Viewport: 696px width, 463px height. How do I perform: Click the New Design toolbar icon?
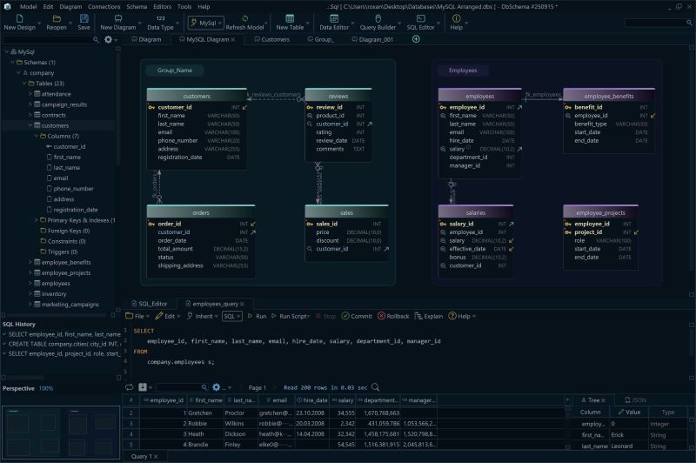[19, 18]
